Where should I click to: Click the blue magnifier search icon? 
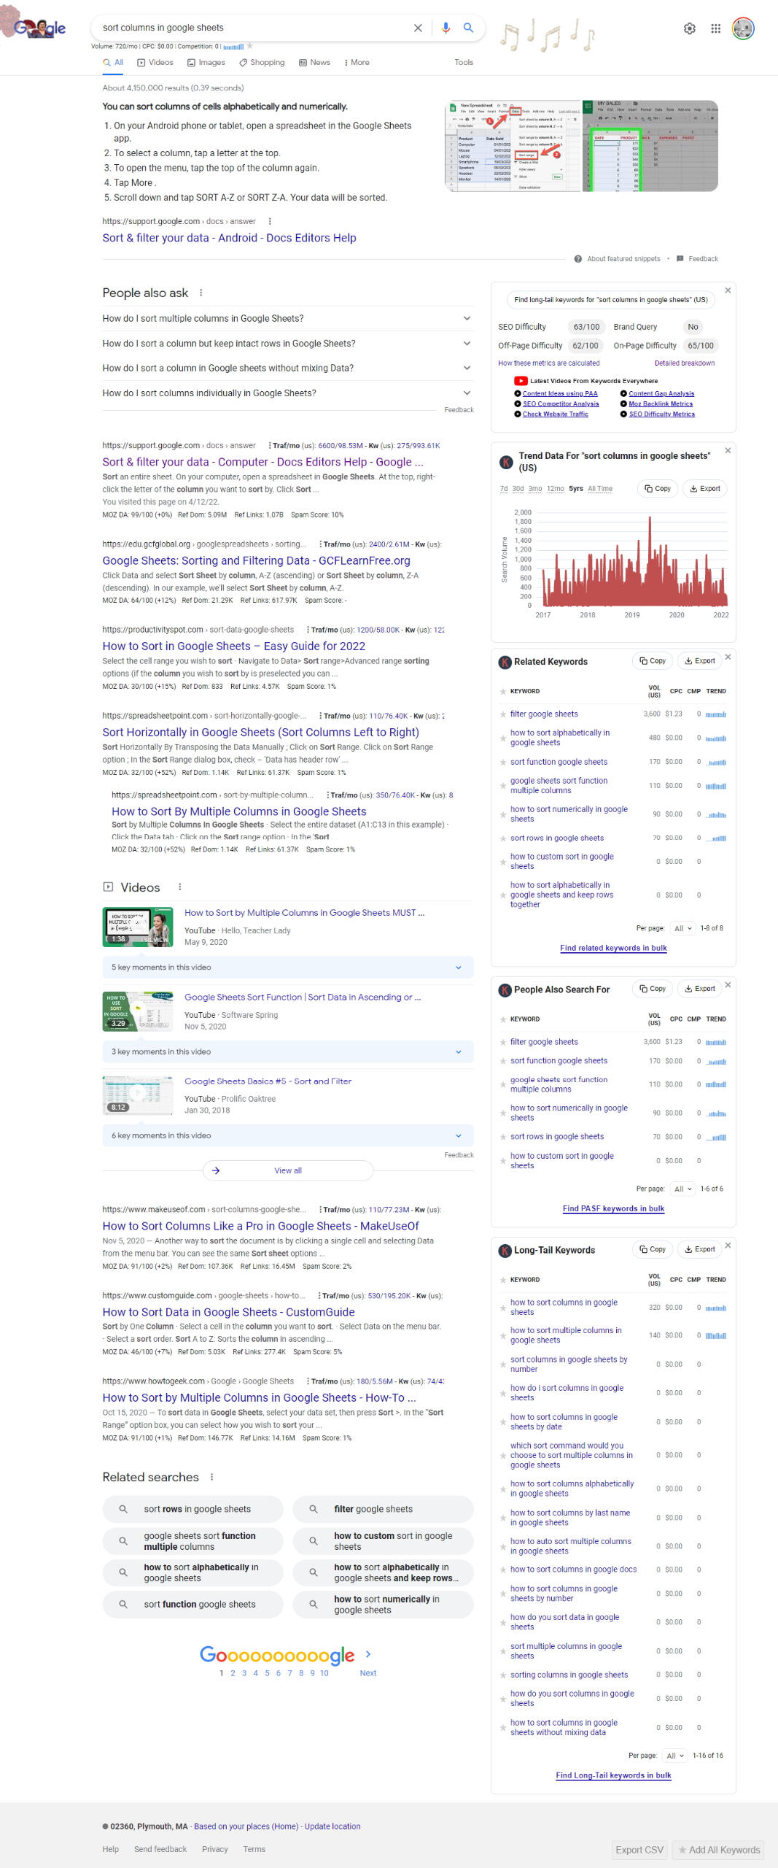pos(469,28)
